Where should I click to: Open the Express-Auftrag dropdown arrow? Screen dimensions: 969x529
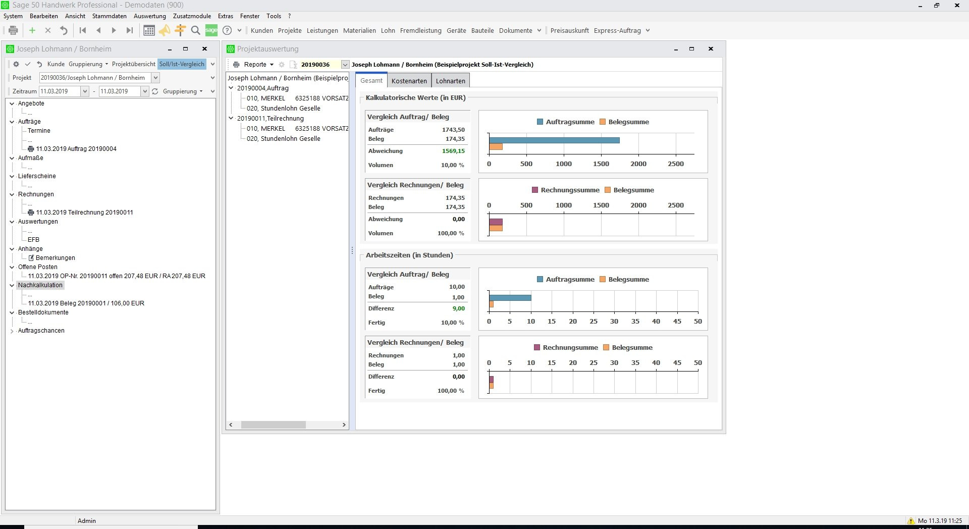(648, 30)
